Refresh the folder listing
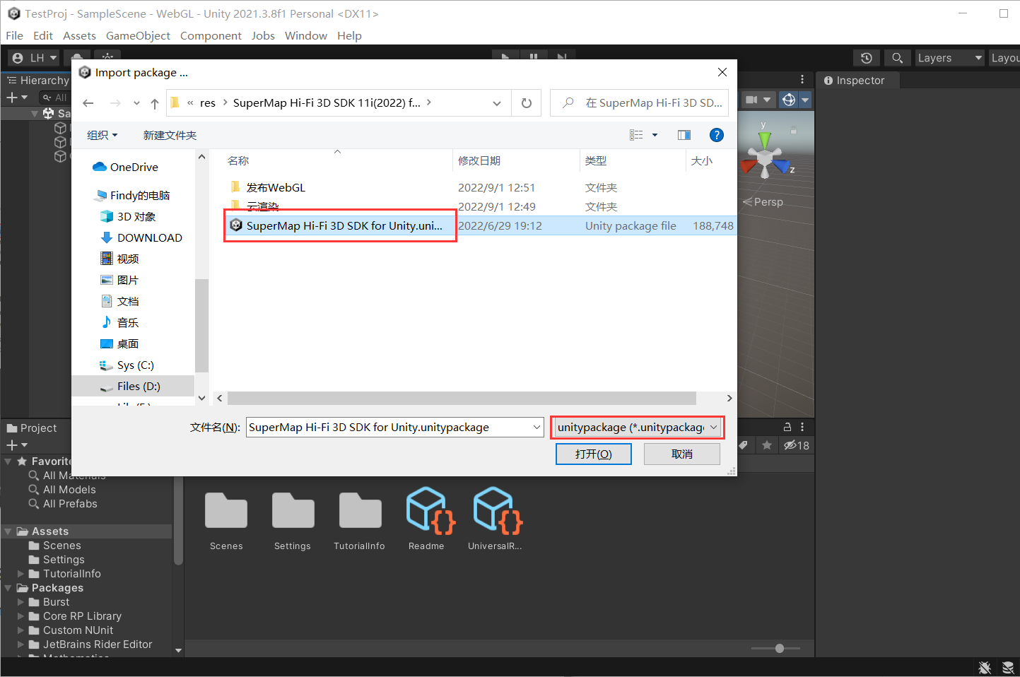 pyautogui.click(x=527, y=103)
